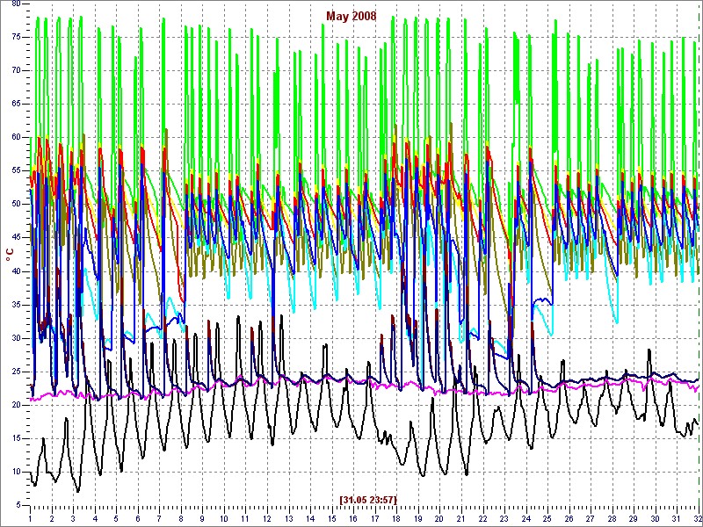The image size is (703, 527).
Task: Pick day 20 on the date axis
Action: [x=438, y=518]
